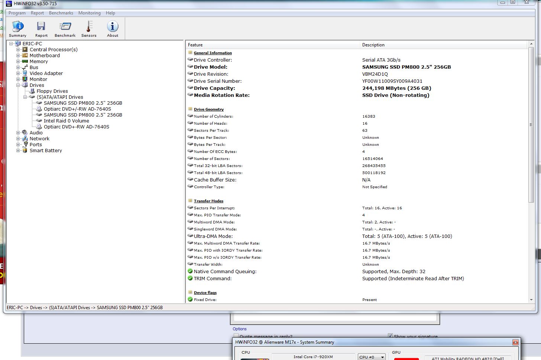Click the Monitor icon in tree
This screenshot has width=541, height=360.
[x=25, y=79]
